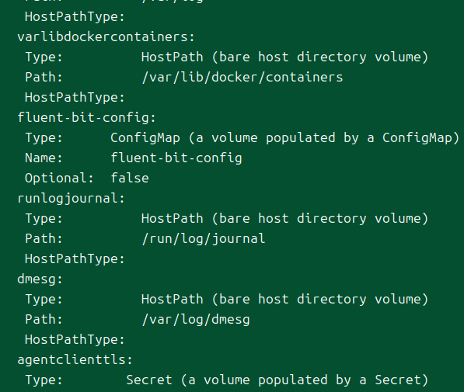Click HostPathType label below /run/log/journal
The image size is (464, 392).
[x=75, y=259]
